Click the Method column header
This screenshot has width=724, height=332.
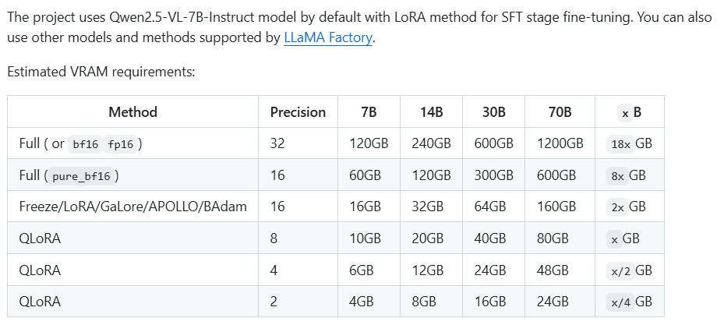[132, 112]
